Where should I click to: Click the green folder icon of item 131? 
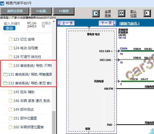5,74
